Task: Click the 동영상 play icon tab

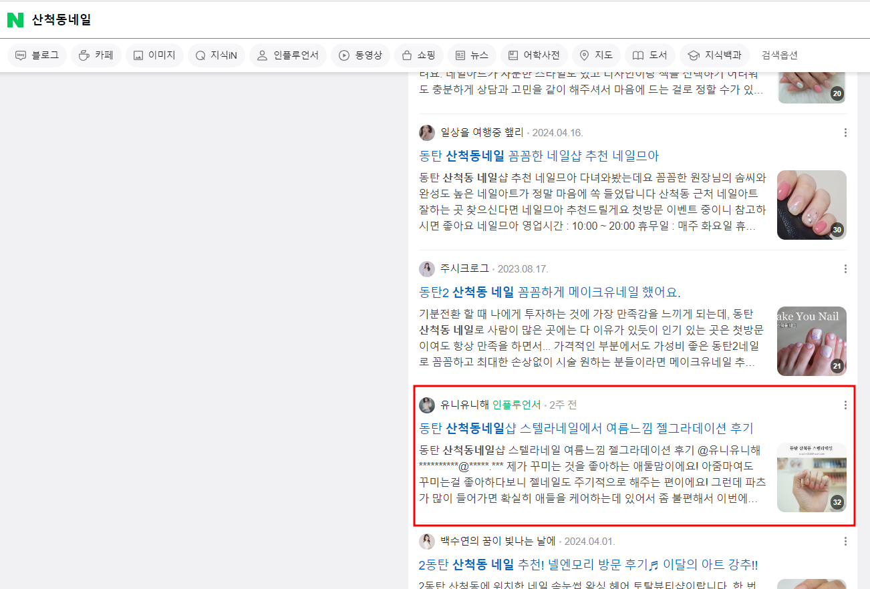Action: [360, 55]
